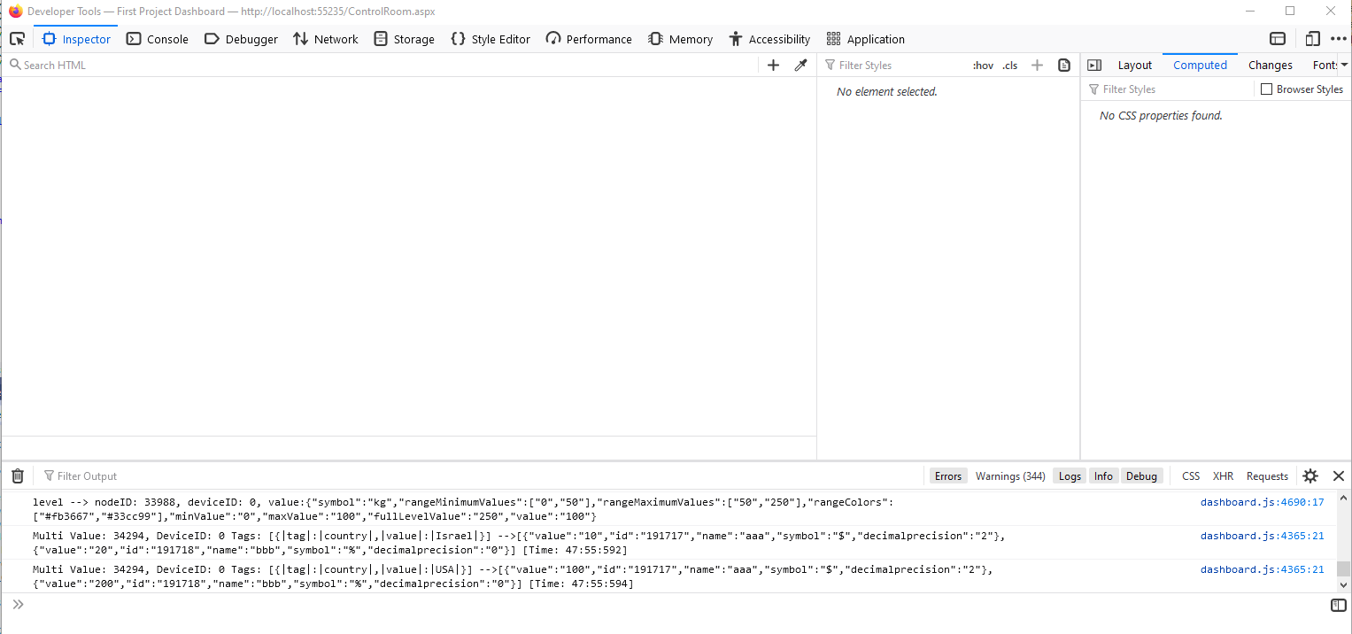Toggle the Warnings (344) filter
Viewport: 1352px width, 634px height.
point(1009,475)
